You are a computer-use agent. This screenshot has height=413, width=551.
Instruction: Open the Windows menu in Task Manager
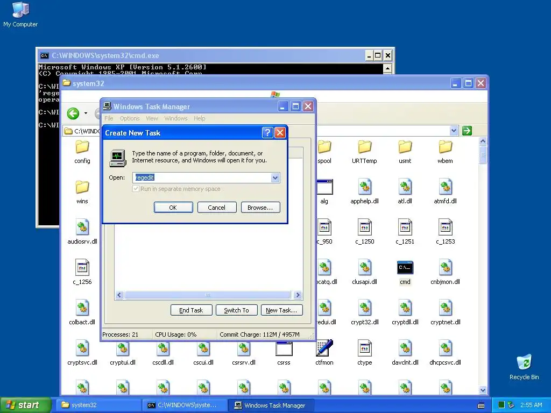(176, 118)
